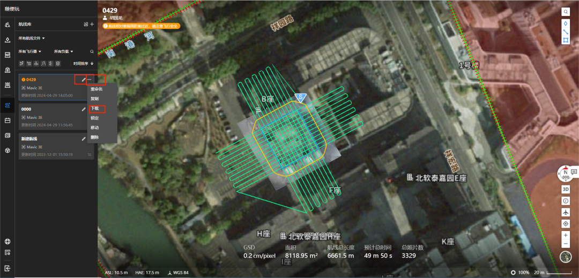The height and width of the screenshot is (278, 579).
Task: Zoom in with the plus button
Action: [x=566, y=235]
